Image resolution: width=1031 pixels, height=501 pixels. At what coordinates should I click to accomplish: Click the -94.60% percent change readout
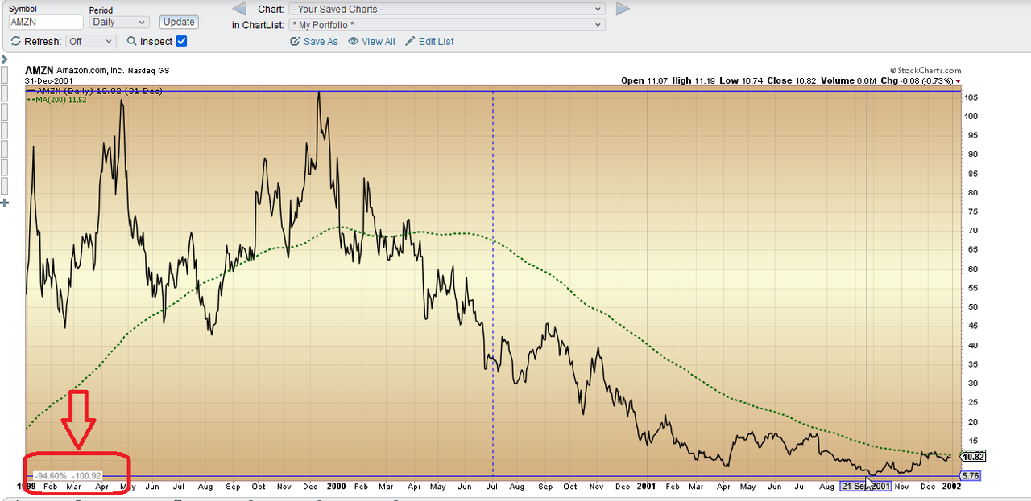[51, 476]
